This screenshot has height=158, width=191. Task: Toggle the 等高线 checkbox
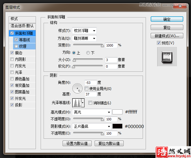[x=16, y=40]
